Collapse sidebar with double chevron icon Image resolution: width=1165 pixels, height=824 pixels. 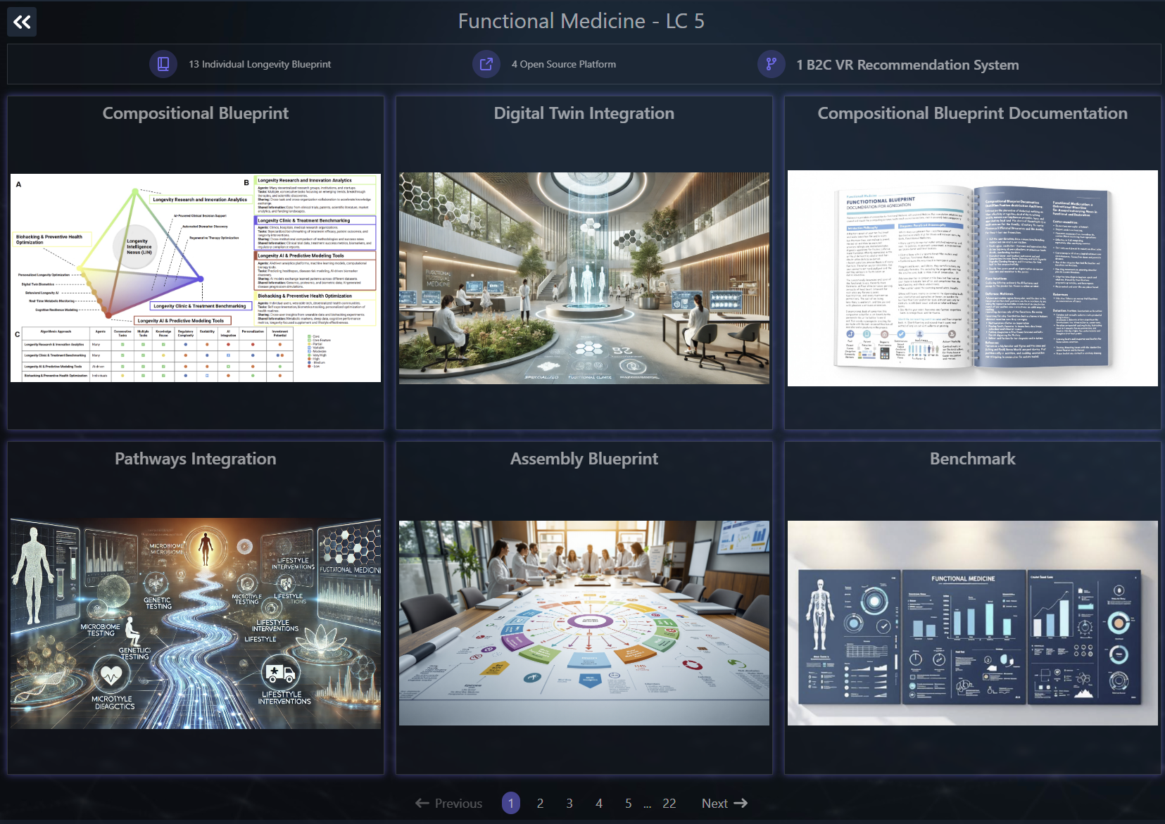22,22
